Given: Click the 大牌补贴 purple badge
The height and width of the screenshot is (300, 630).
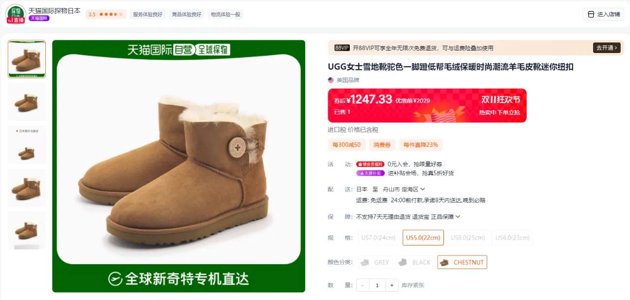Looking at the screenshot, I should [370, 173].
